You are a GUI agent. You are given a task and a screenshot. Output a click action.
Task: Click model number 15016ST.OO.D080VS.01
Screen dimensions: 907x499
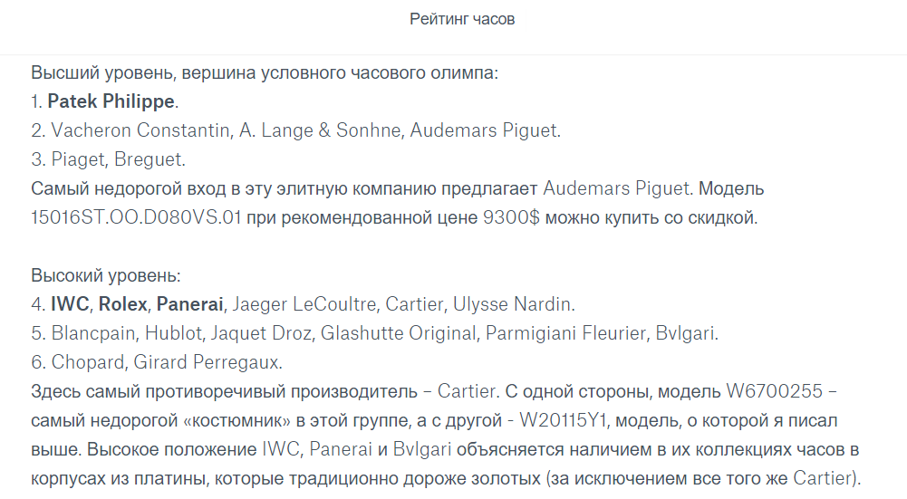(x=136, y=218)
